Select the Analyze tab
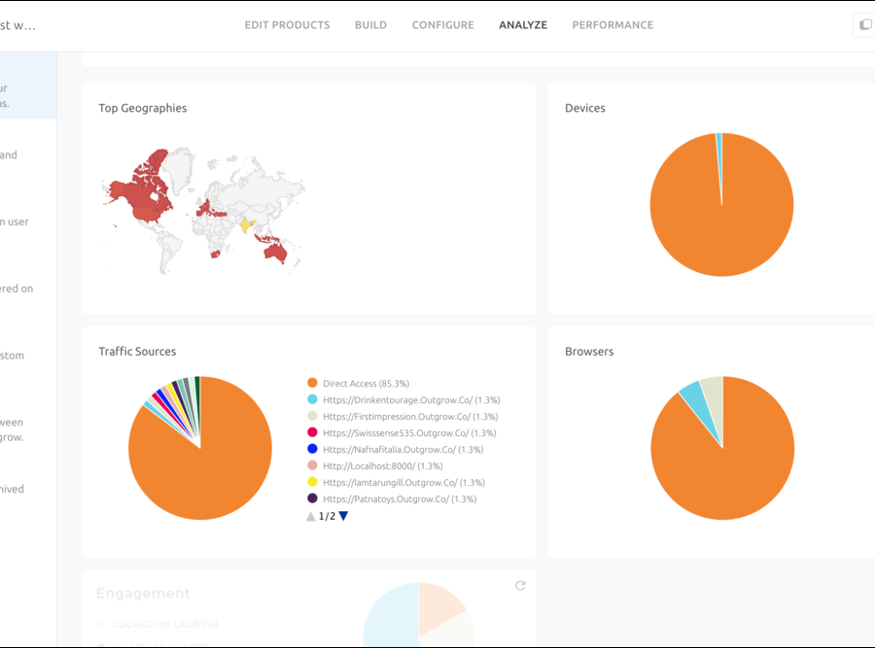Viewport: 875px width, 648px height. point(523,25)
